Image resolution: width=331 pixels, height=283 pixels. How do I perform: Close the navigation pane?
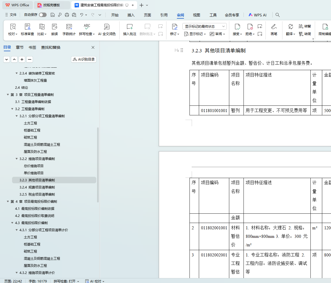pos(93,47)
